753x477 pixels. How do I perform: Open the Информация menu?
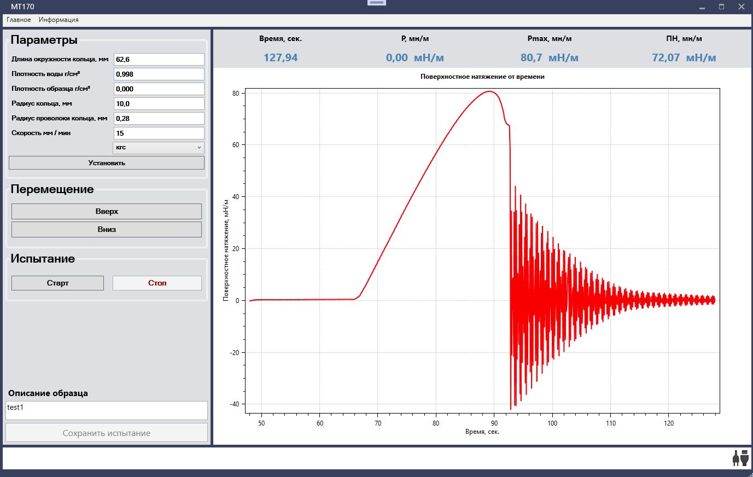coord(59,20)
